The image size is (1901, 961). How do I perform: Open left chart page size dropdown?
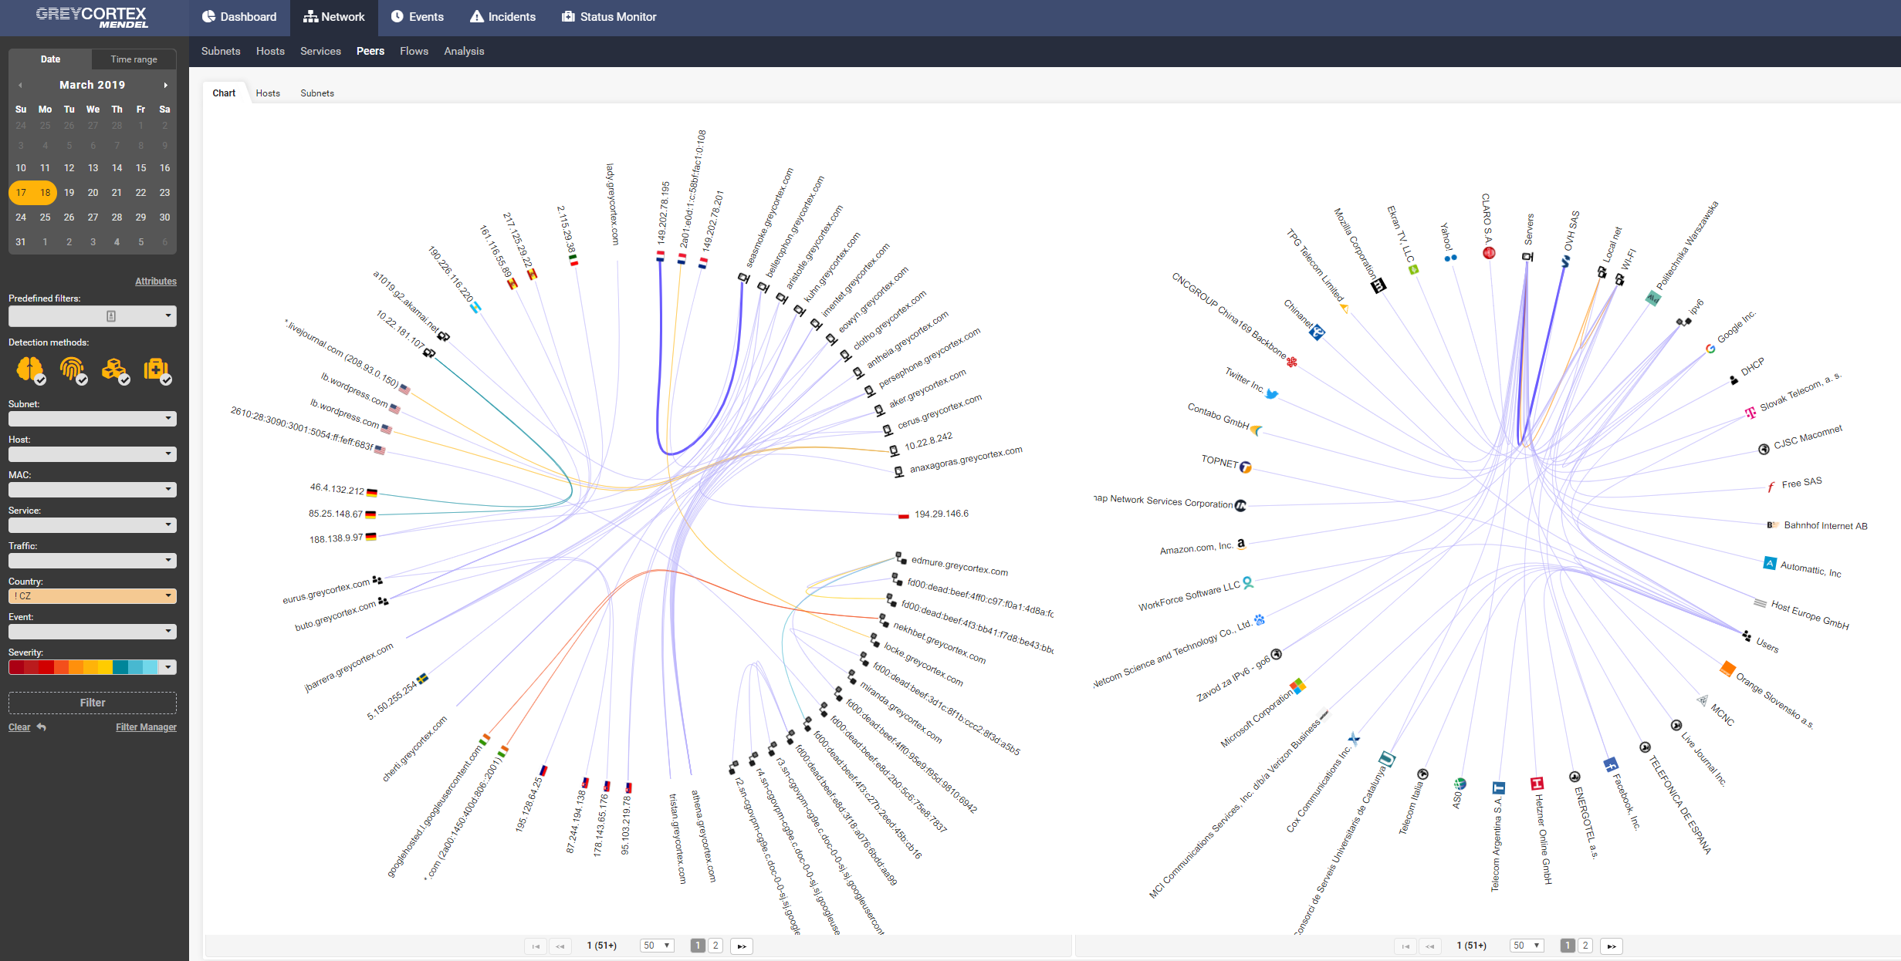tap(658, 946)
